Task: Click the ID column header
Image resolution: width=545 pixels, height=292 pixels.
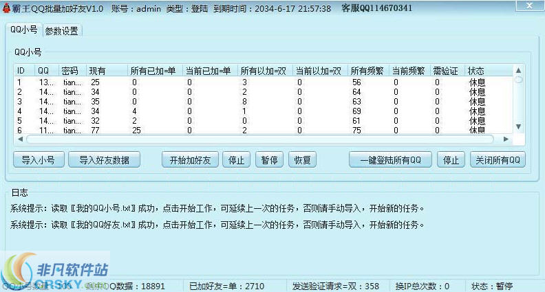Action: 24,71
